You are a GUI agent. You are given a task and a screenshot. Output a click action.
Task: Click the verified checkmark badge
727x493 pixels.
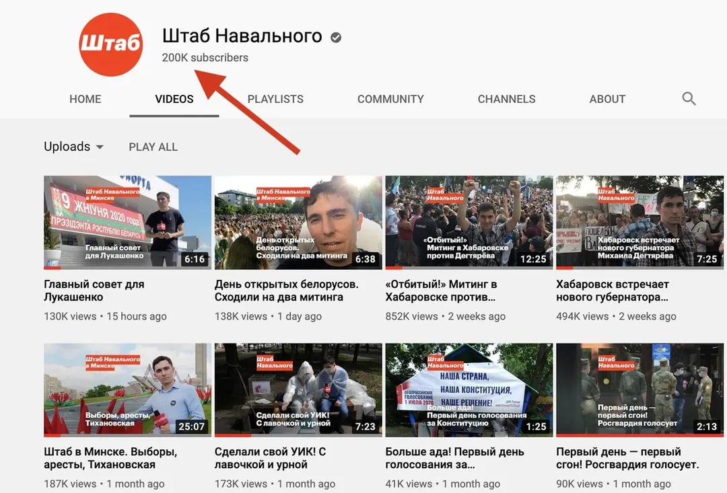pos(336,38)
